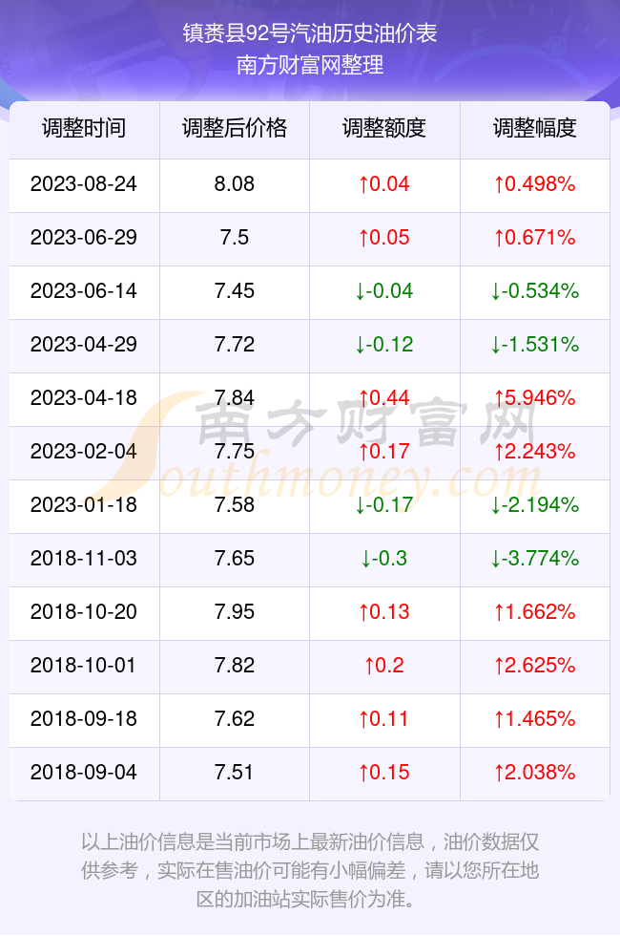Viewport: 620px width, 936px height.
Task: Click the ↑1.465% percentage cell
Action: (x=535, y=718)
